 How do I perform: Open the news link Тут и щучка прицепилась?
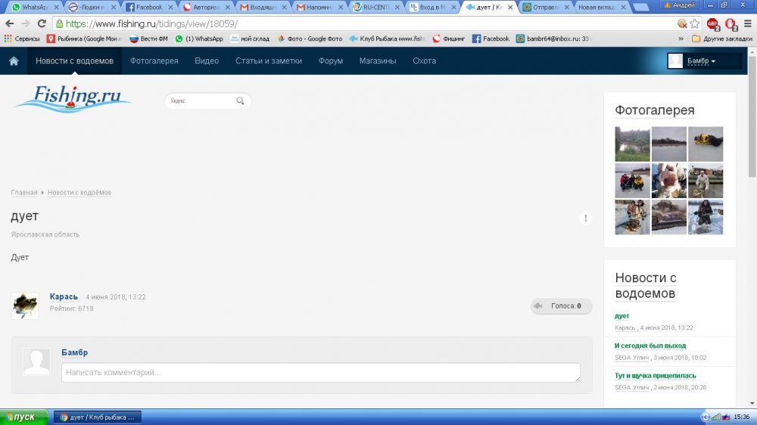point(655,376)
